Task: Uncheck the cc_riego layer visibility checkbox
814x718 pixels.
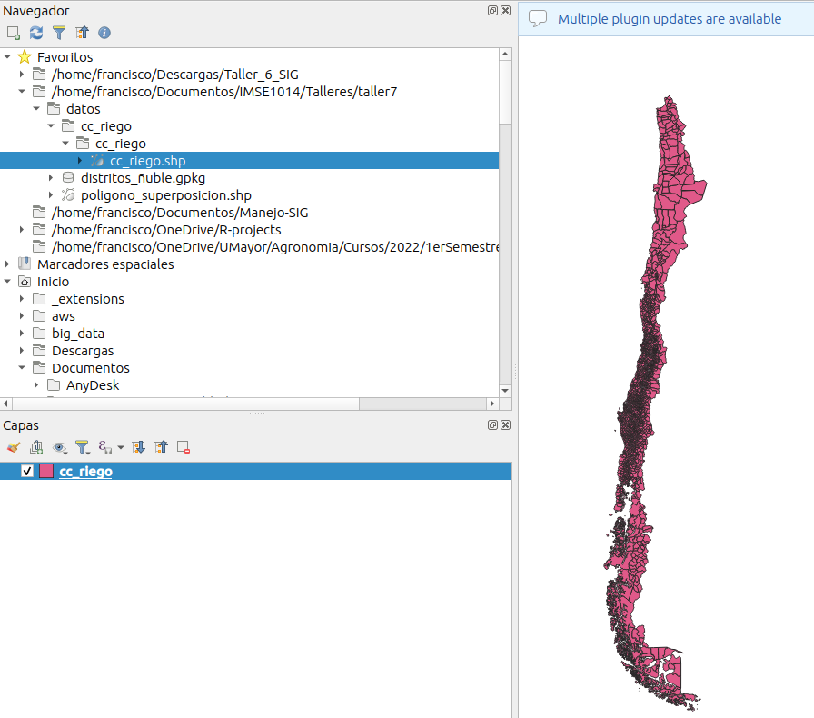Action: pos(27,472)
